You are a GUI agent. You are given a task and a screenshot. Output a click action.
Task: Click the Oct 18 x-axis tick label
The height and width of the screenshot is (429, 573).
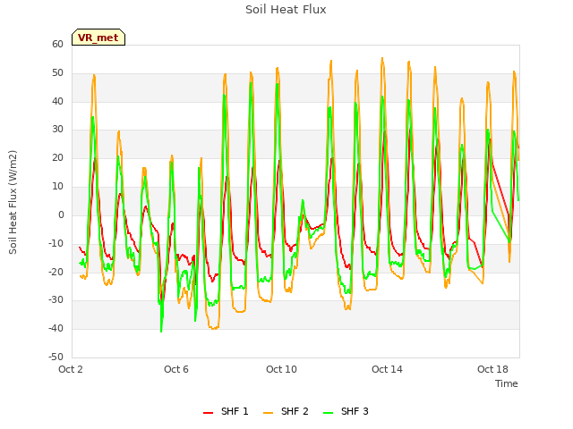[x=492, y=369]
